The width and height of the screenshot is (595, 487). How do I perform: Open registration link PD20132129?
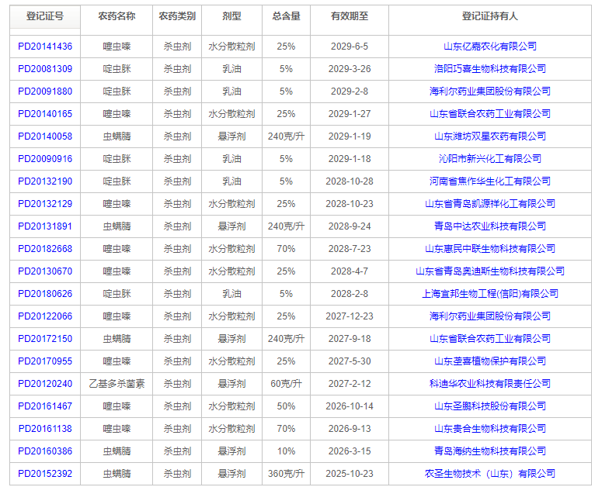45,204
